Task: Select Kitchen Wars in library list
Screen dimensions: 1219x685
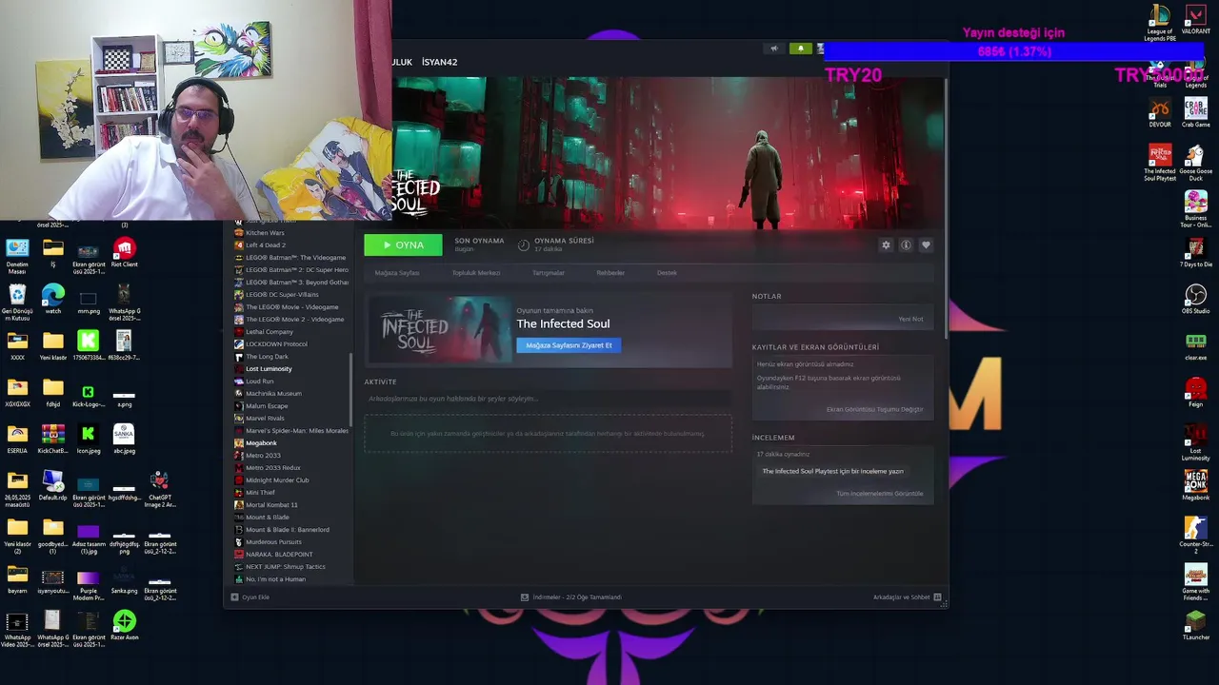Action: (265, 233)
